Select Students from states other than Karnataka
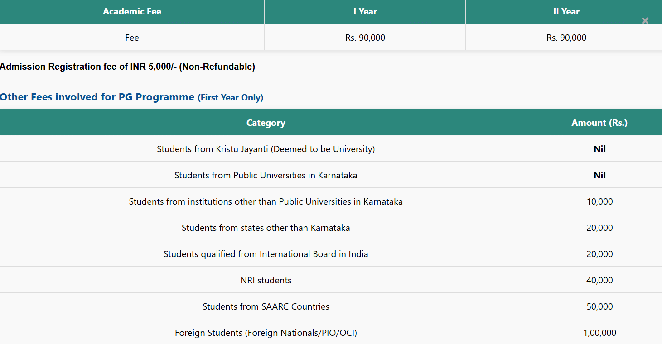 click(266, 228)
